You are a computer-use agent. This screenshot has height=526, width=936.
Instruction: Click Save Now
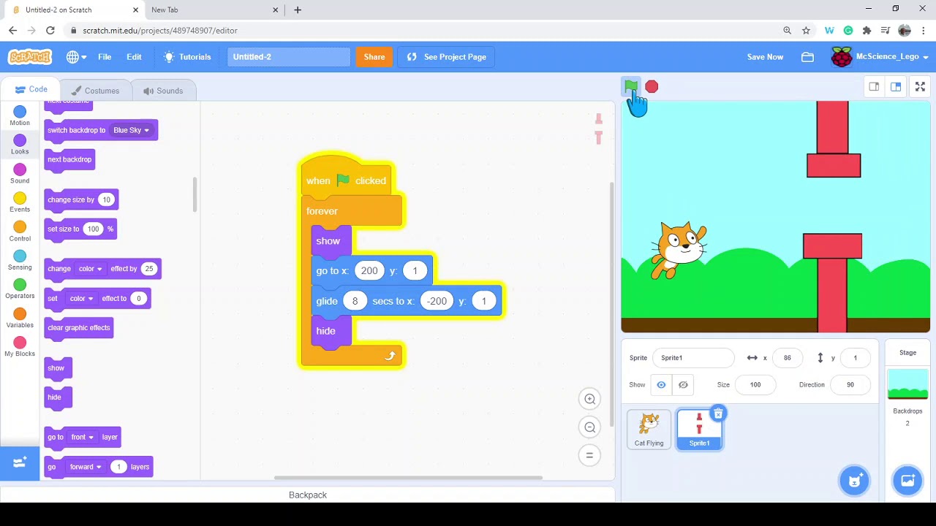765,56
